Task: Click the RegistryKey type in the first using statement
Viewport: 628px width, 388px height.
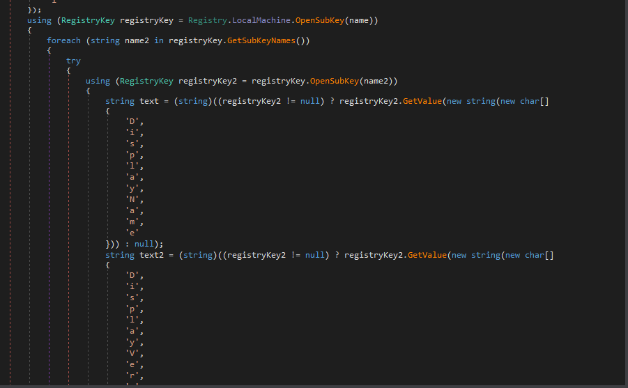Action: 88,21
